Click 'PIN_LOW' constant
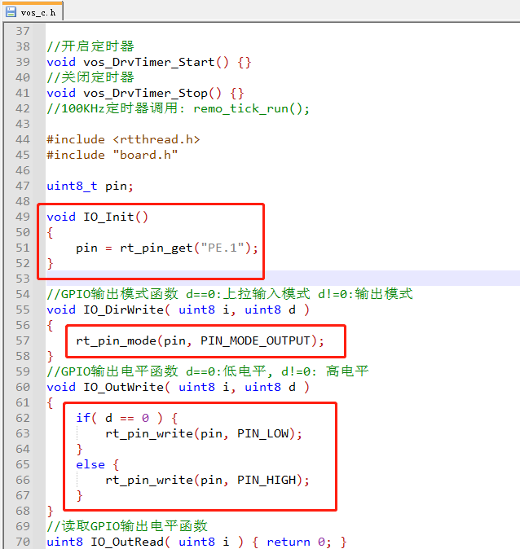520x549 pixels. click(262, 433)
